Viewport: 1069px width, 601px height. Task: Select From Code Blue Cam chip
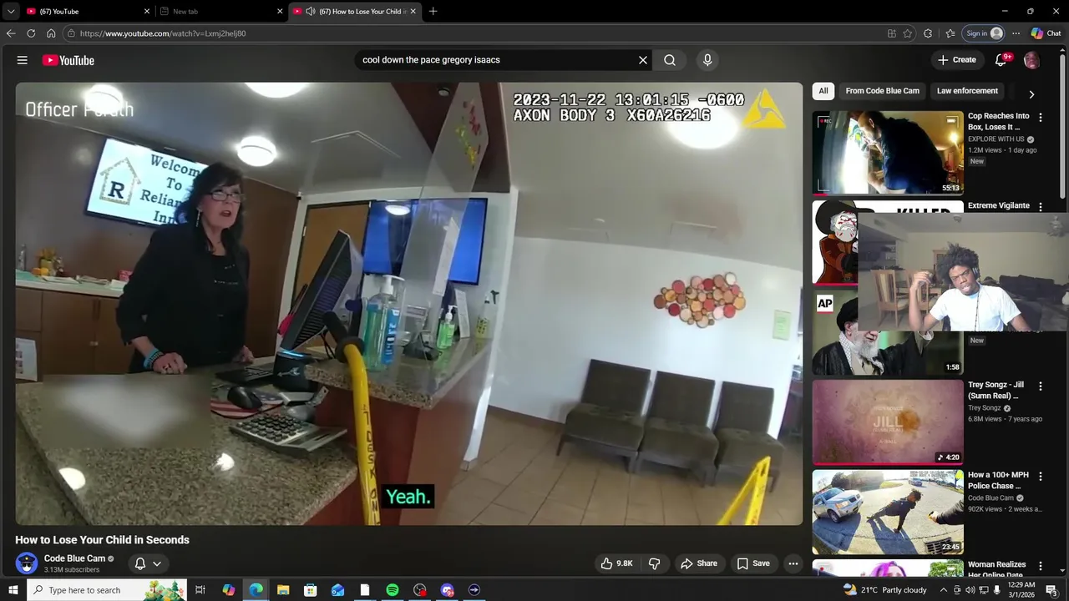point(882,91)
